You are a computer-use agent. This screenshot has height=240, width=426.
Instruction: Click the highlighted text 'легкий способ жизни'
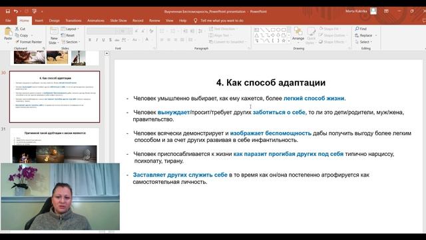(x=314, y=98)
